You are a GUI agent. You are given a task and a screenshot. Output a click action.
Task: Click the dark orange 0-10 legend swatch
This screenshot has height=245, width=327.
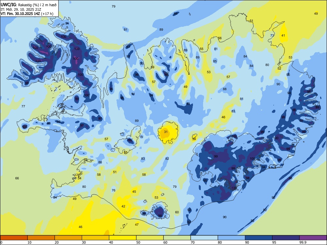click(x=14, y=238)
